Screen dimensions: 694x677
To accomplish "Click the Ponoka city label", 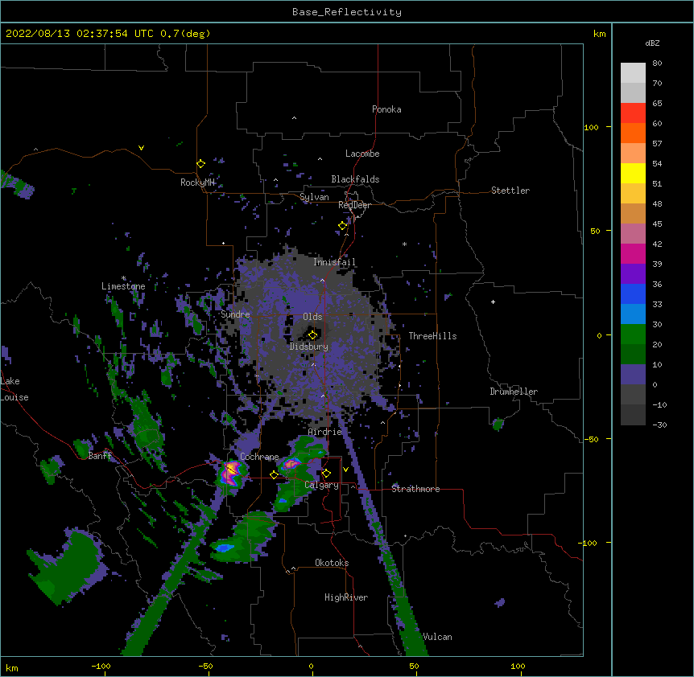I will pyautogui.click(x=386, y=109).
